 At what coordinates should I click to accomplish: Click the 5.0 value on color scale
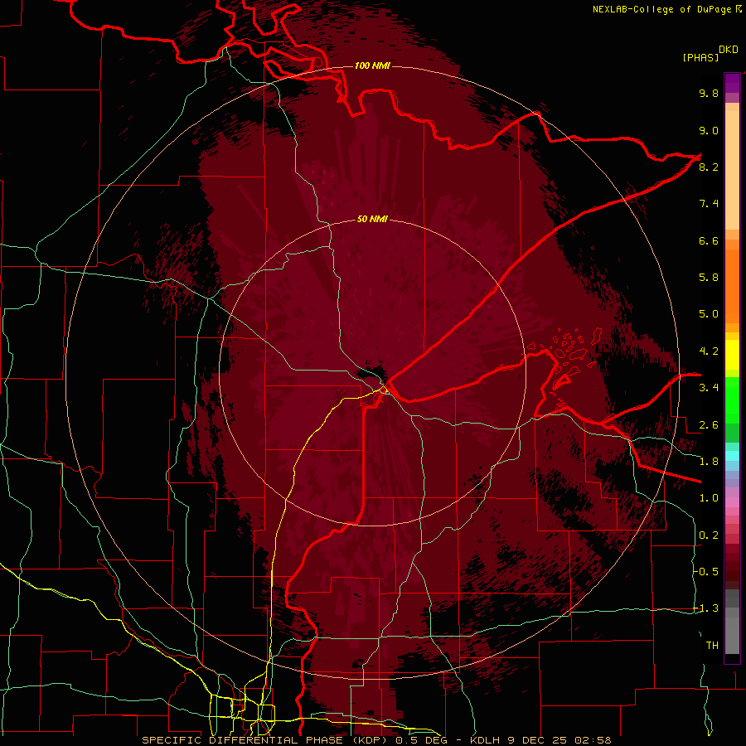point(709,314)
